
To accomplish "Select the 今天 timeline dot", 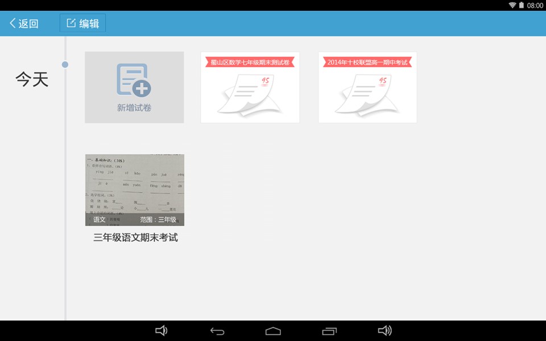I will pos(65,65).
